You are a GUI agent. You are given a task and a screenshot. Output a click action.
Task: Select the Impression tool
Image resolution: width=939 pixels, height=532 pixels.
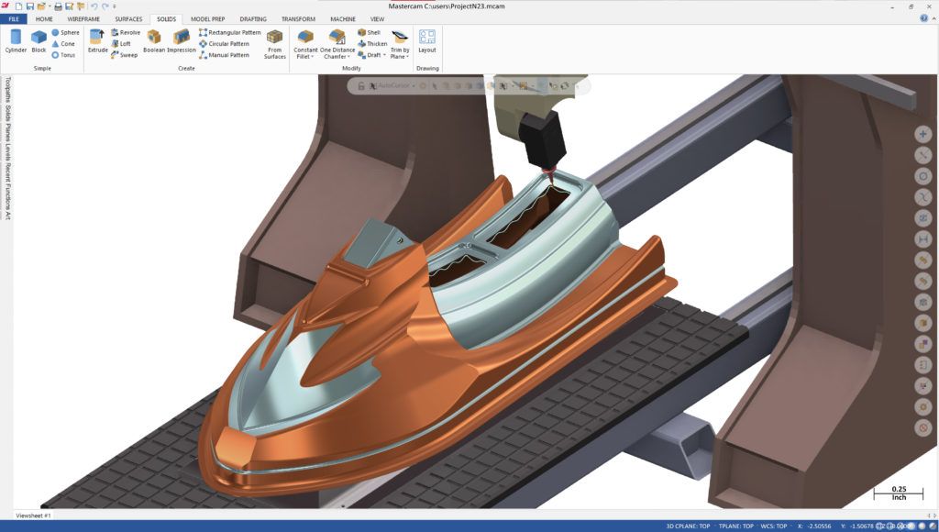182,39
